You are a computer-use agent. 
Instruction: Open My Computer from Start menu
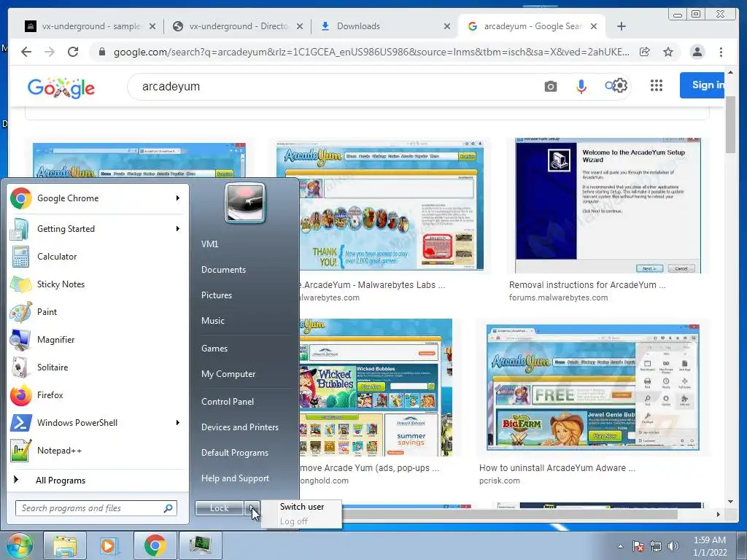[x=228, y=374]
